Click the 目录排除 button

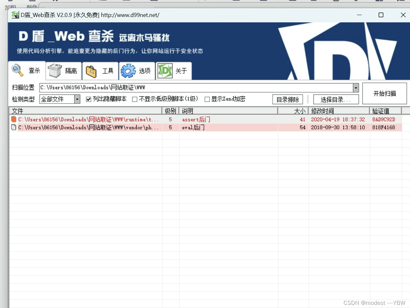point(288,100)
